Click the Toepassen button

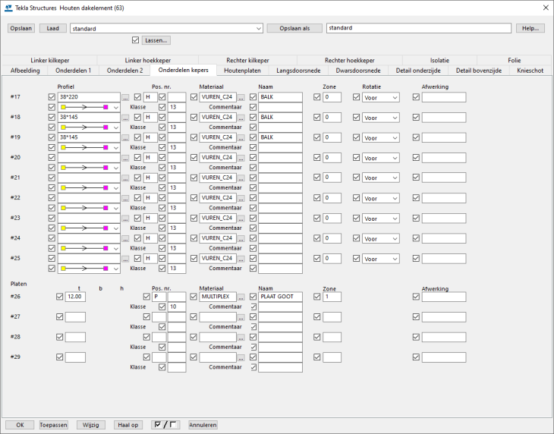[53, 425]
